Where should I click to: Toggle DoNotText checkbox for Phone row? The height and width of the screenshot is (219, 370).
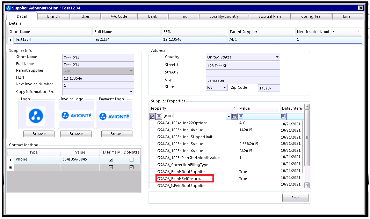(131, 159)
